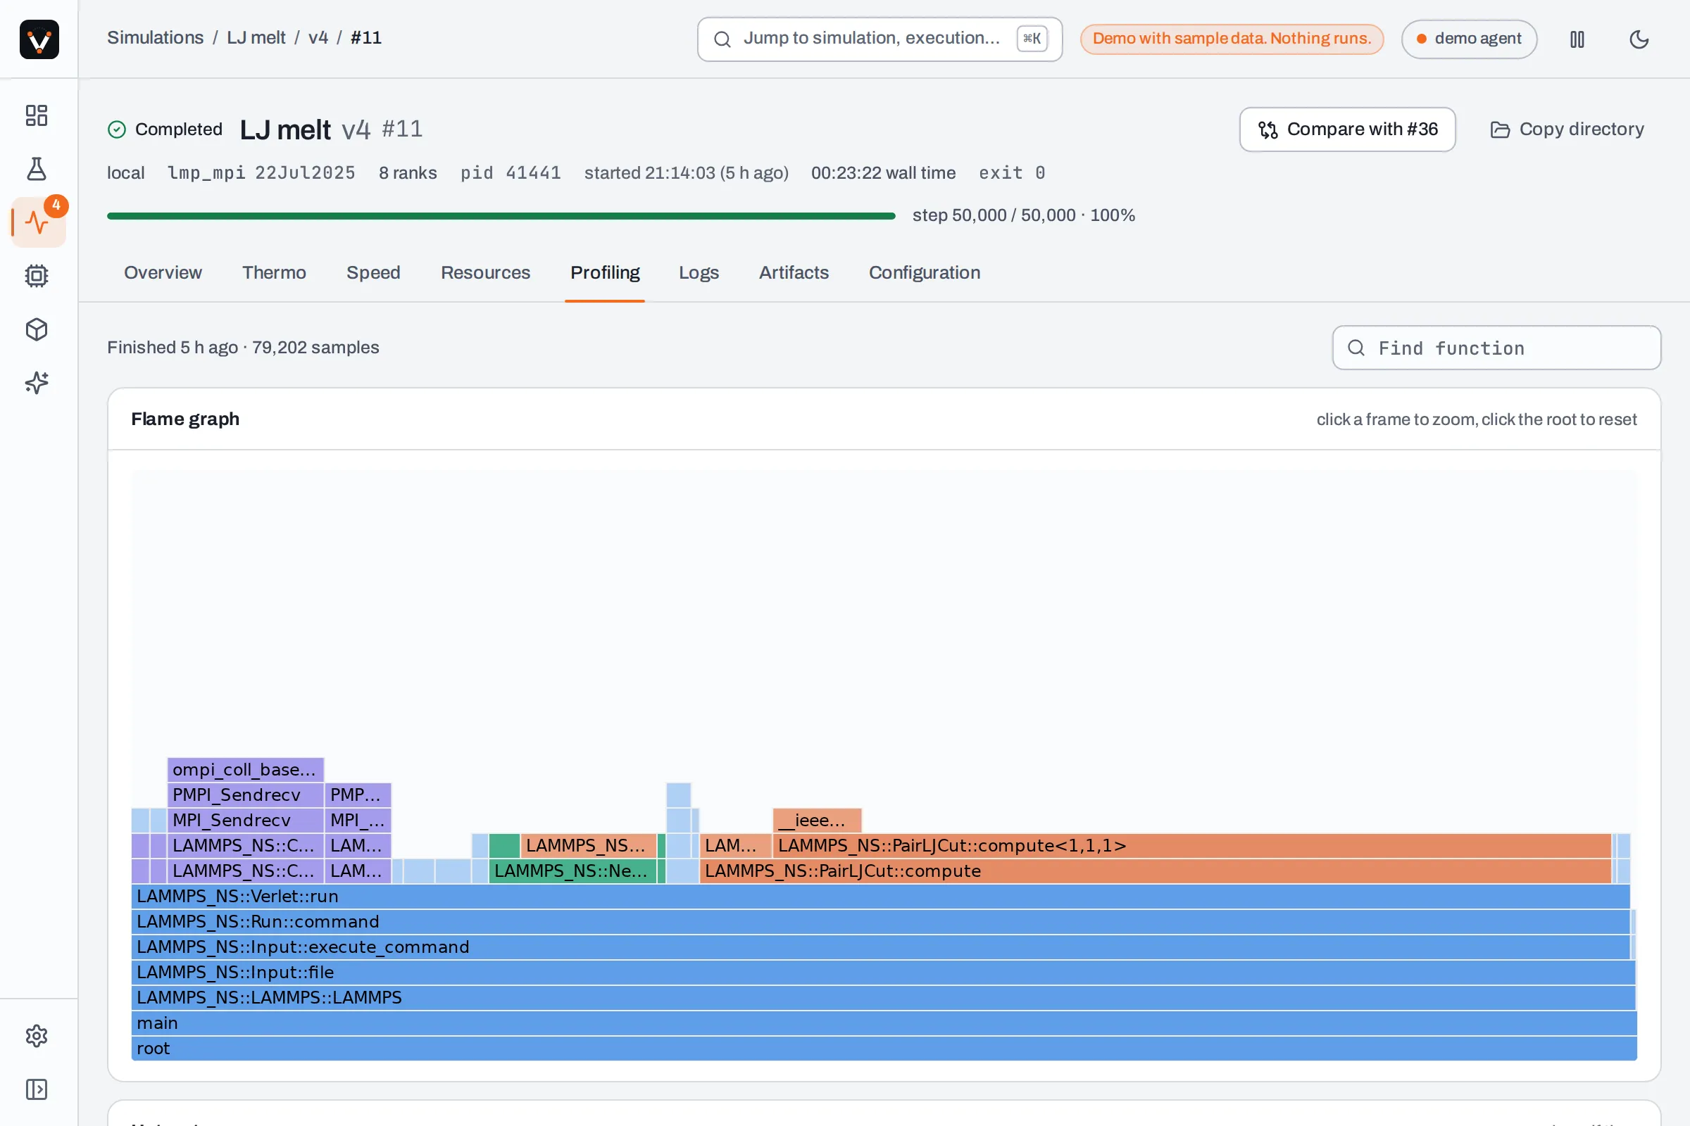The width and height of the screenshot is (1690, 1126).
Task: Focus the Jump to simulation search box
Action: pos(880,39)
